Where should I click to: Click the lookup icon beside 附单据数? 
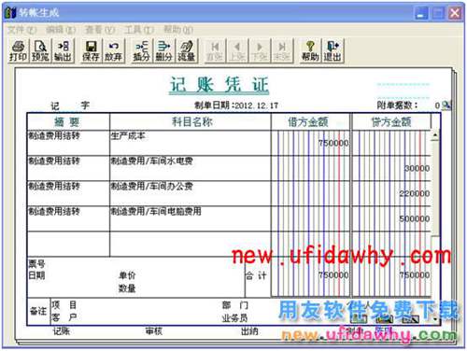[x=446, y=105]
